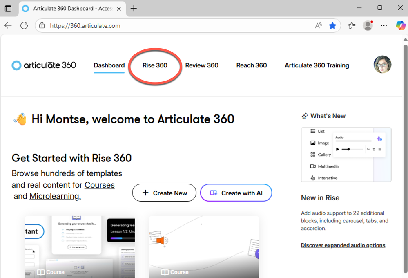408x278 pixels.
Task: Click "Get Started with Rise 360" heading
Action: coord(71,158)
